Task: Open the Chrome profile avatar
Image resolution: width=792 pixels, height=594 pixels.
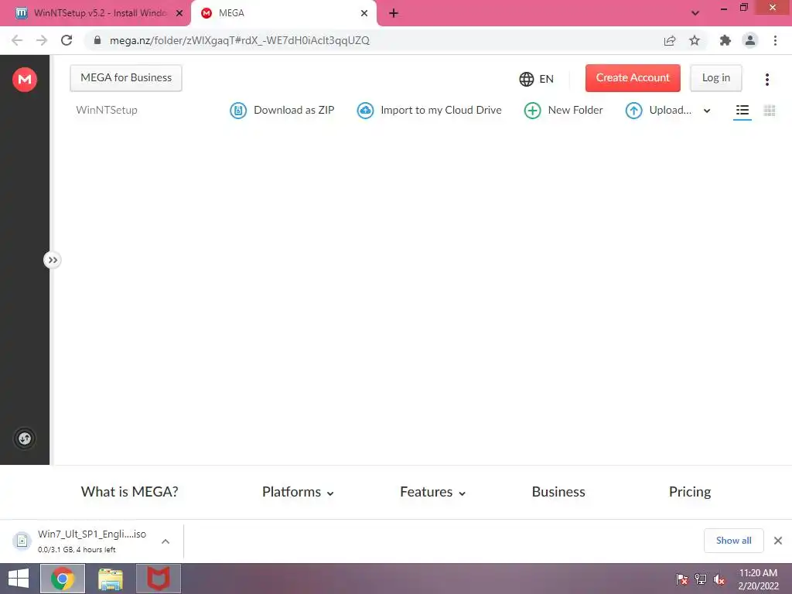Action: pyautogui.click(x=750, y=40)
